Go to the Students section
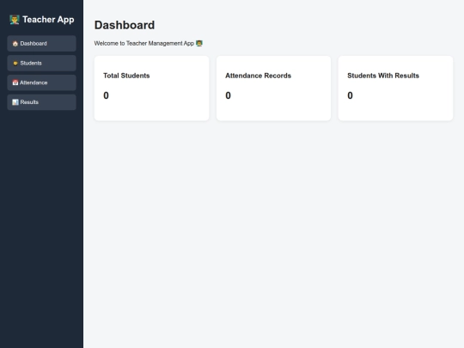This screenshot has width=464, height=348. pos(42,63)
